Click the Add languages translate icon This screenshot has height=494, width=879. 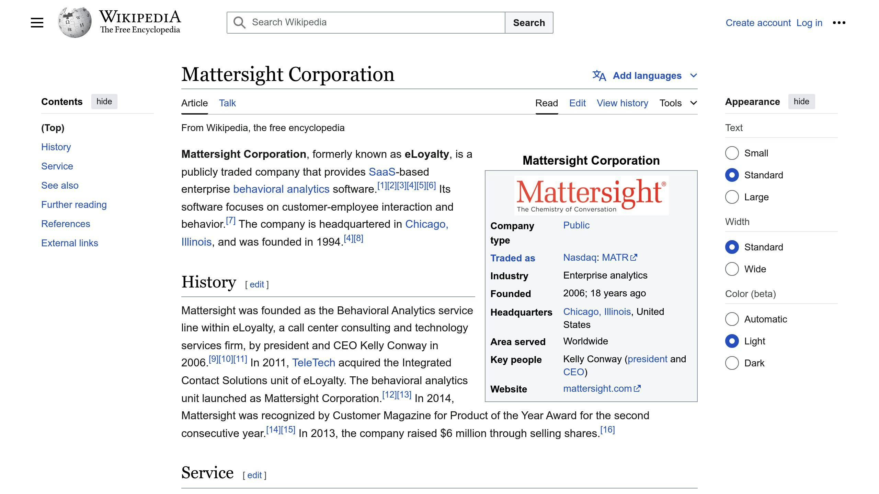pos(599,75)
